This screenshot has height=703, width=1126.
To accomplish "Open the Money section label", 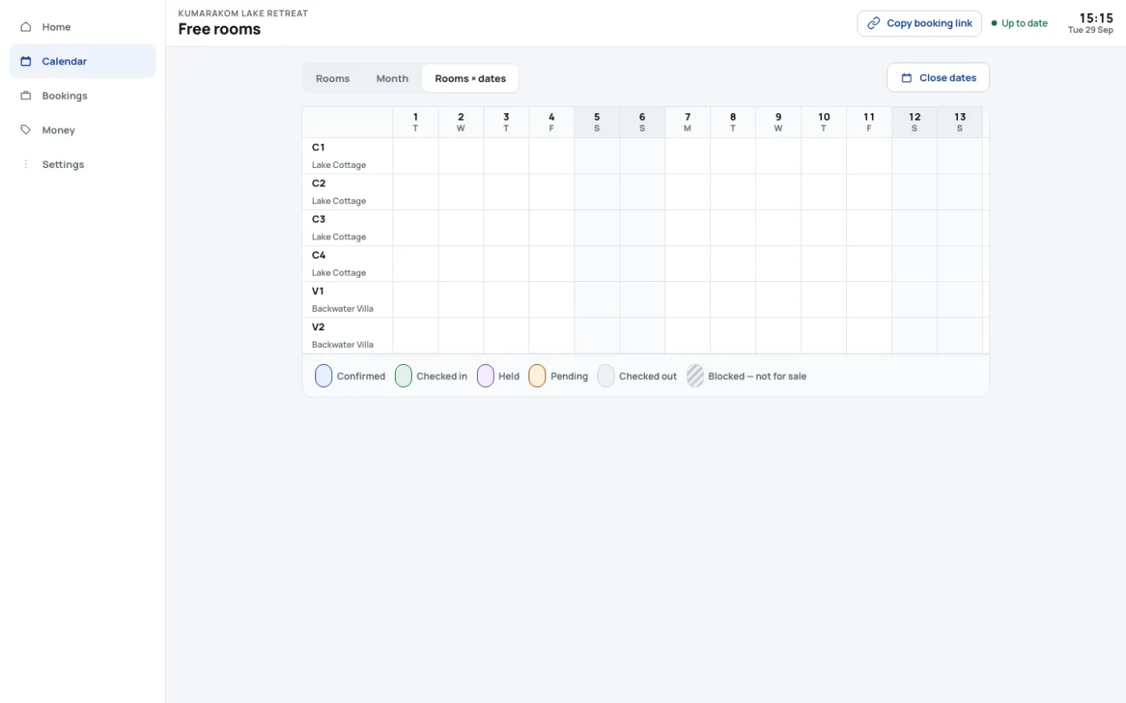I will [58, 130].
